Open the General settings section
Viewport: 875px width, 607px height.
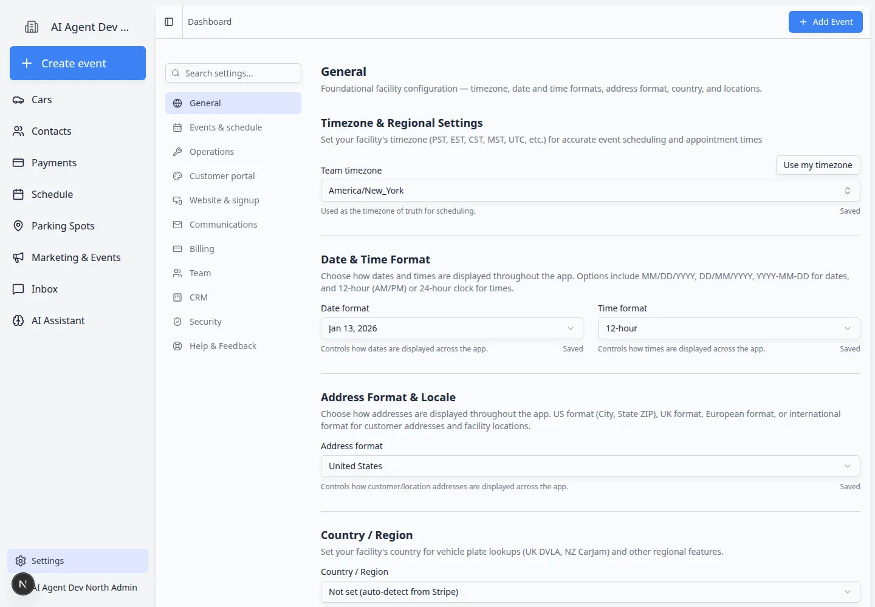point(233,103)
